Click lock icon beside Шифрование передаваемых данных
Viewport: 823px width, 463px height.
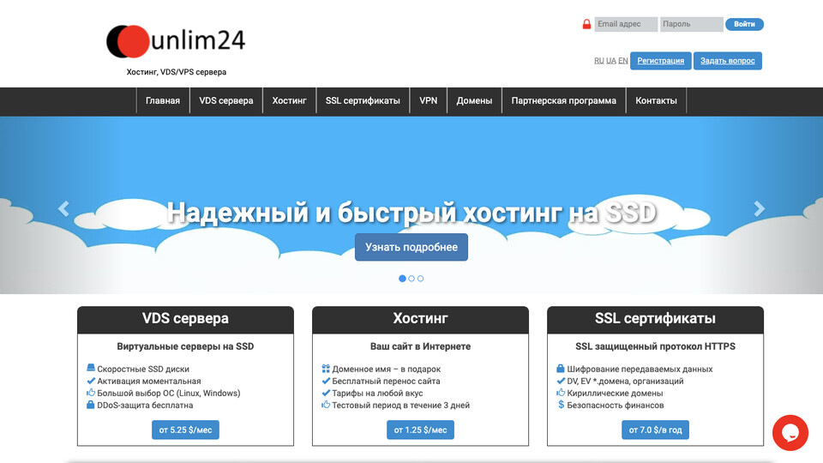pyautogui.click(x=561, y=369)
